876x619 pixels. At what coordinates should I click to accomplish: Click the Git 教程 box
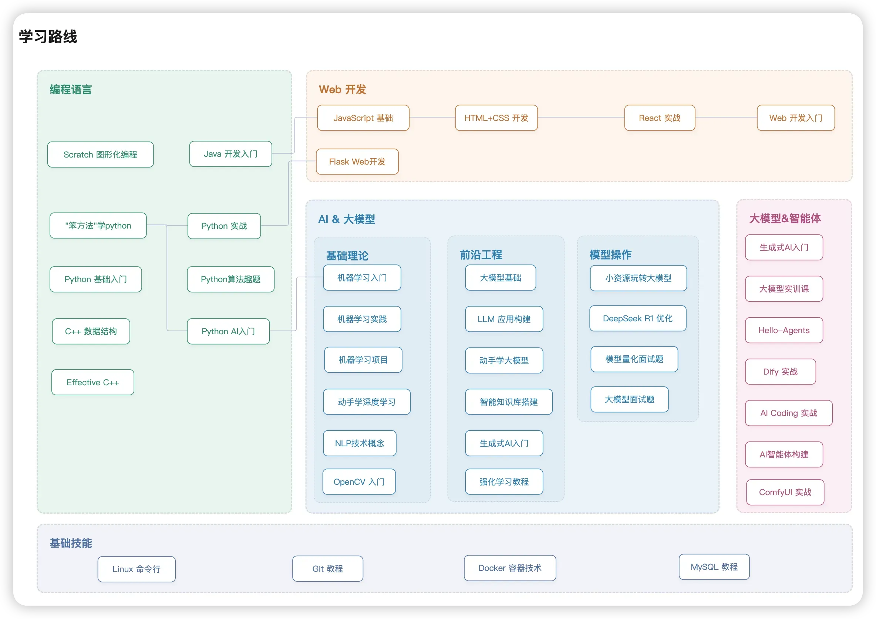(327, 569)
